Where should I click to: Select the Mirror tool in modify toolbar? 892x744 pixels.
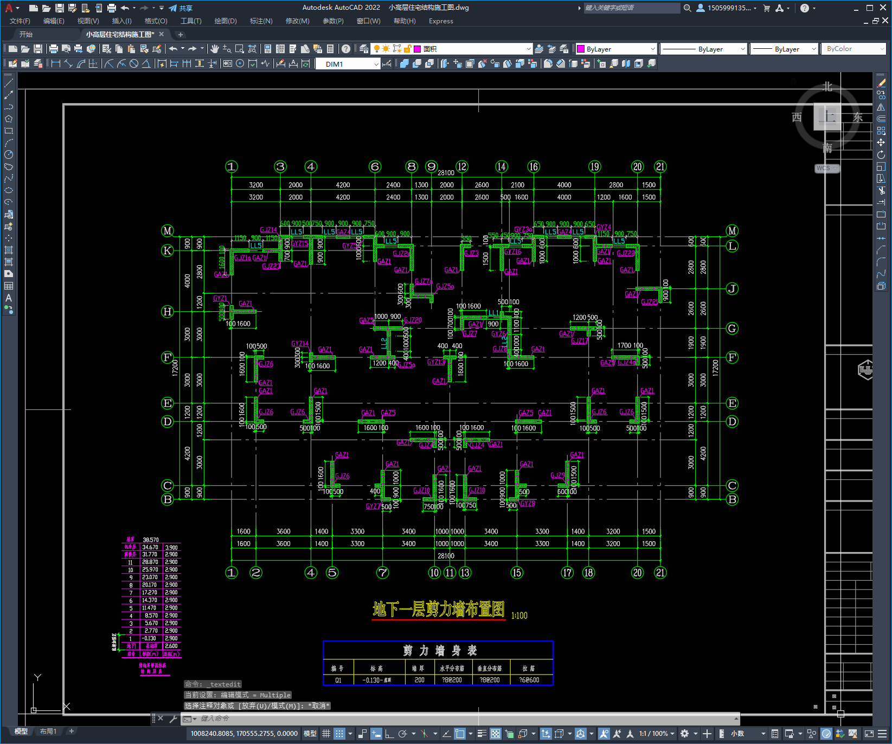click(881, 107)
